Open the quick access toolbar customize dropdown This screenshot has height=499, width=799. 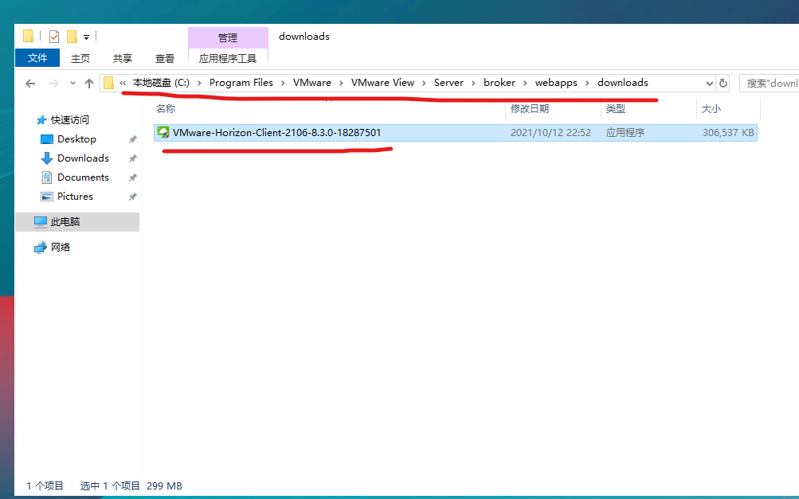coord(87,37)
